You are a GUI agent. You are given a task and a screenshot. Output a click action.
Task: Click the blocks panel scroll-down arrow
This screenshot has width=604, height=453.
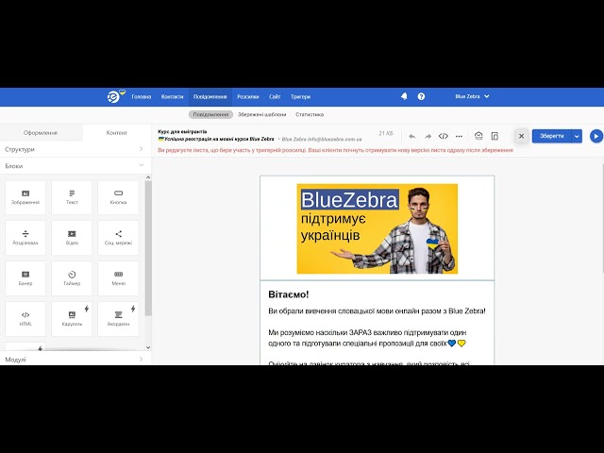[148, 347]
